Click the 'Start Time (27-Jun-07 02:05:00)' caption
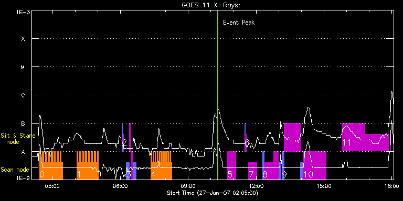 point(213,193)
